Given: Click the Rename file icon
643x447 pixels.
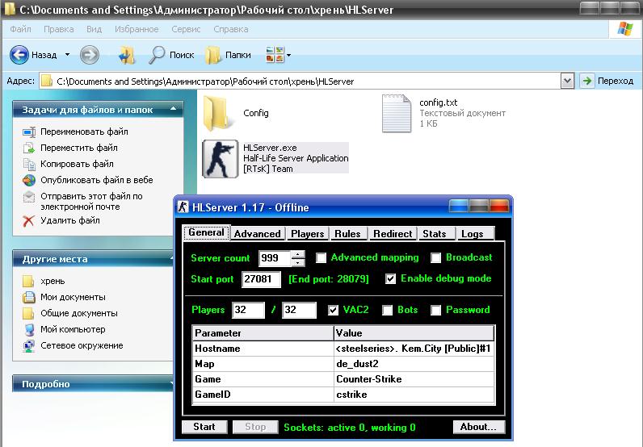Looking at the screenshot, I should [29, 132].
